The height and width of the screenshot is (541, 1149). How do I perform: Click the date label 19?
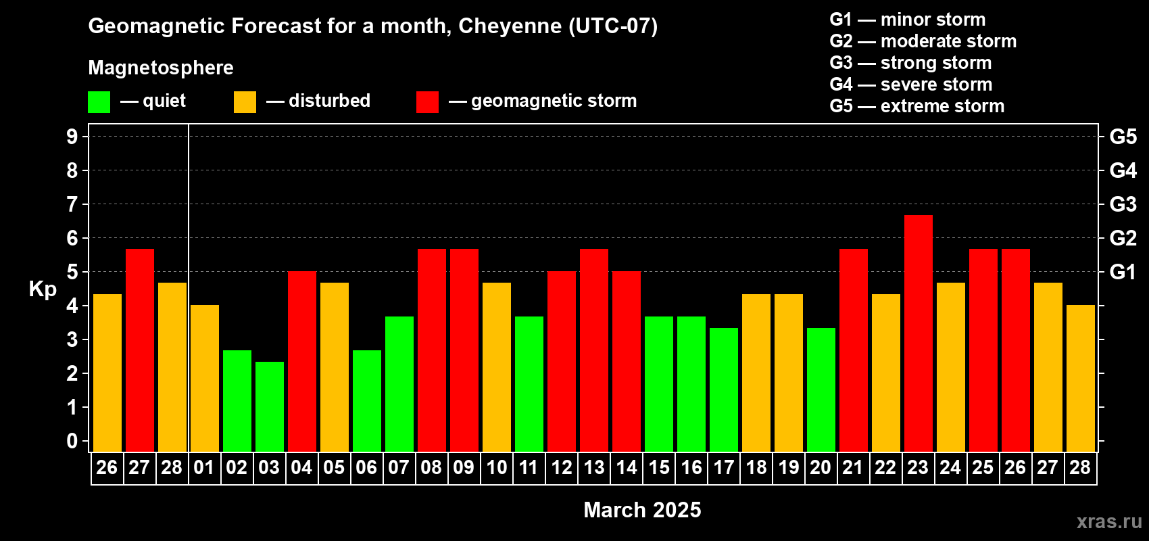point(789,468)
